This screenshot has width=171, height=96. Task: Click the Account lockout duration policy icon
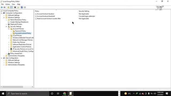pyautogui.click(x=36, y=14)
